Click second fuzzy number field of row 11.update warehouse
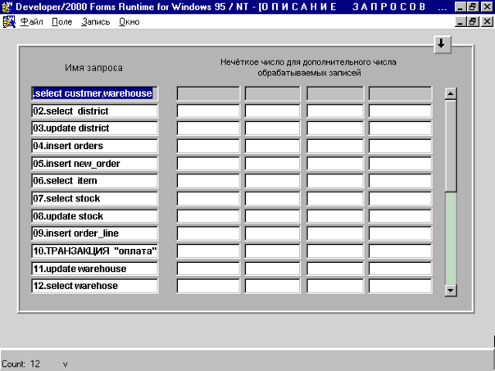This screenshot has height=371, width=495. pos(272,269)
